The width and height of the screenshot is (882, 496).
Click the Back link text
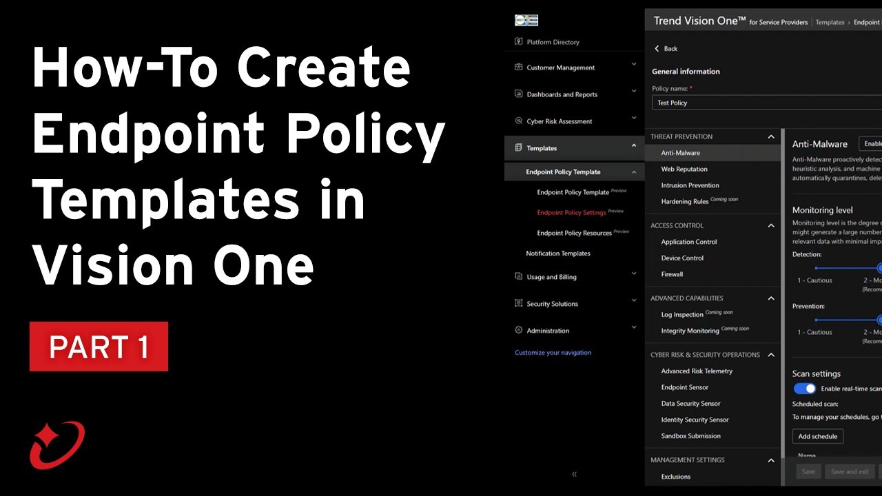pyautogui.click(x=670, y=48)
